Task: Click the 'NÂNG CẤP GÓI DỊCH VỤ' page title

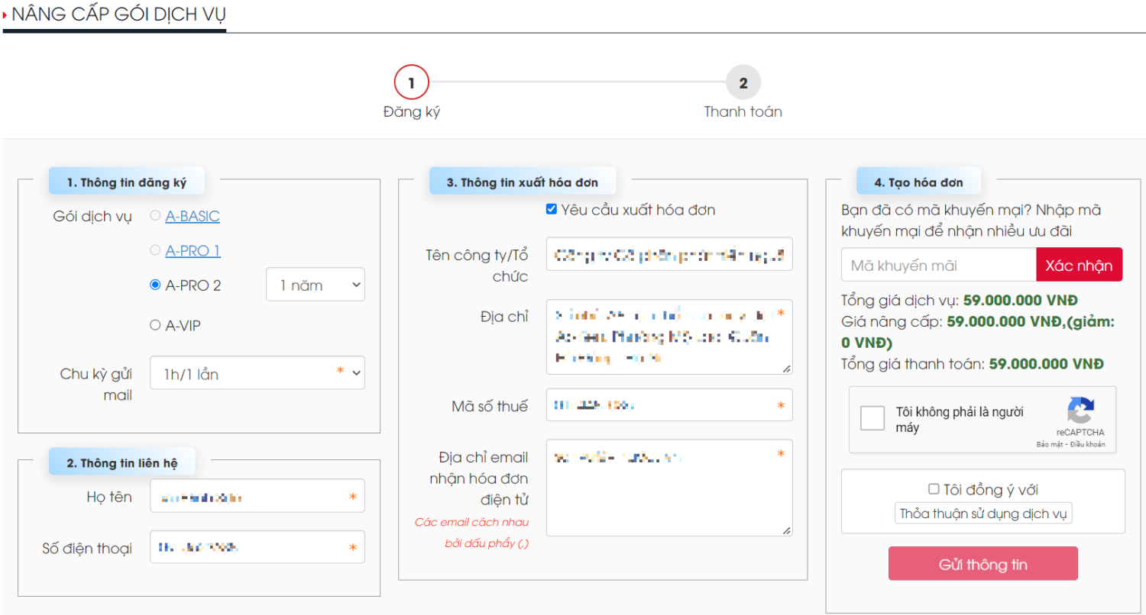Action: [118, 14]
